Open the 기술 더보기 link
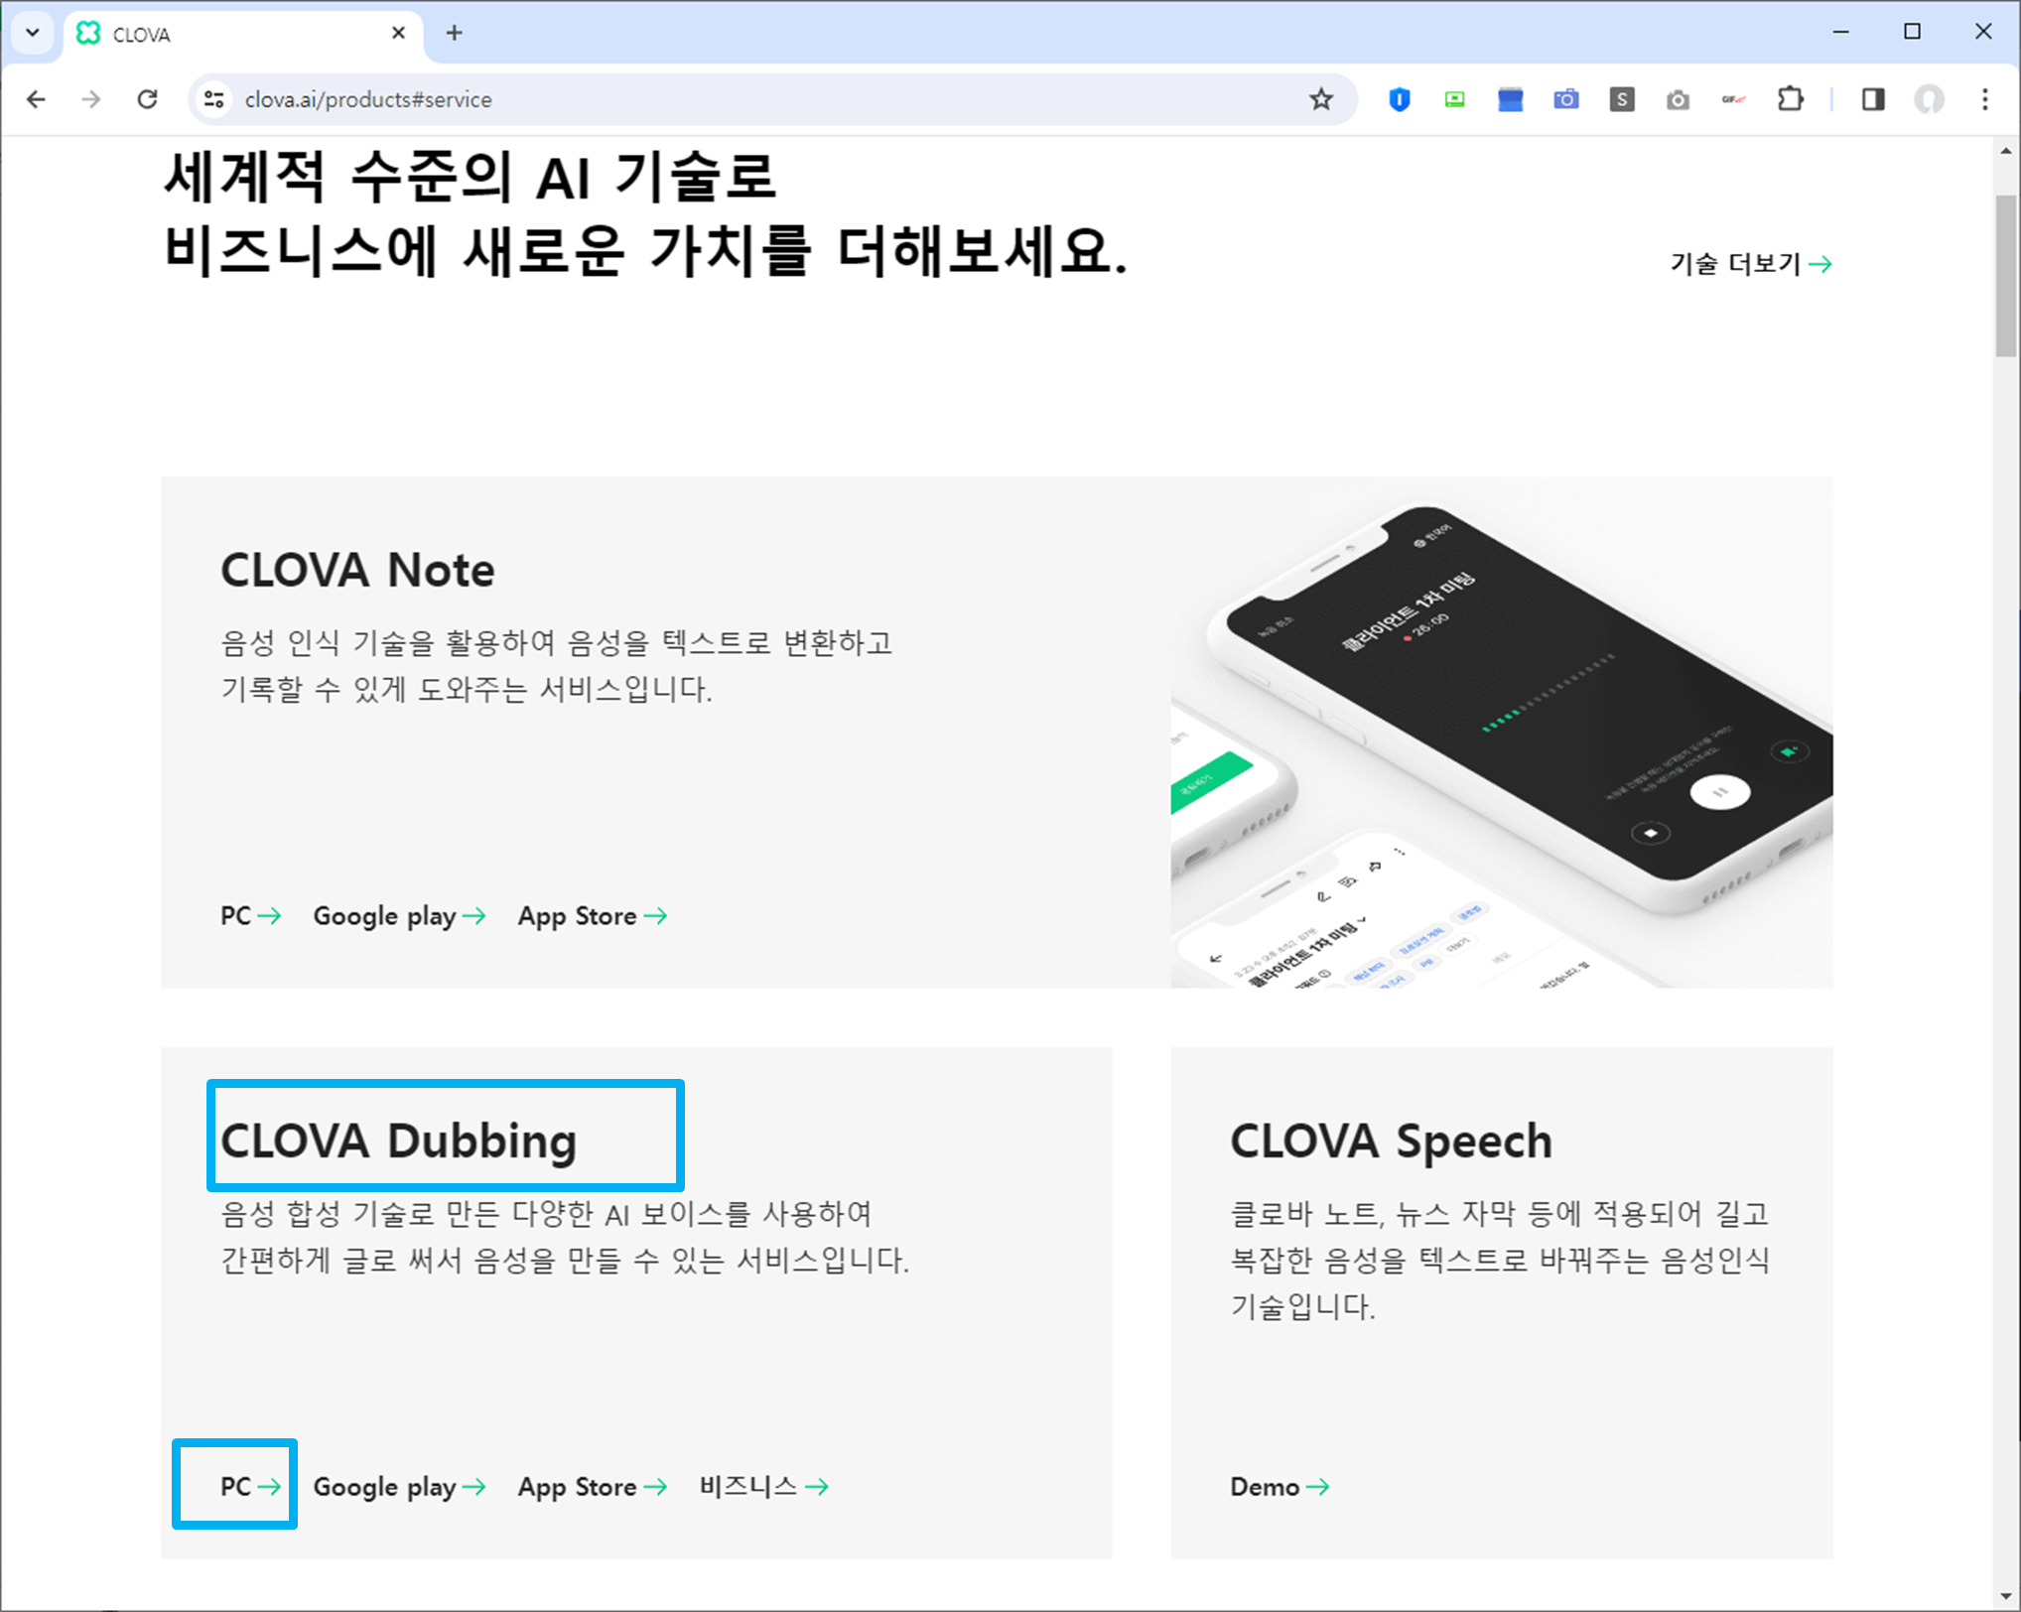The image size is (2021, 1612). point(1749,264)
